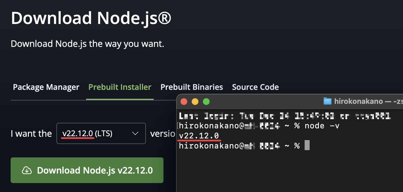Click the Download Node.js v22.12.0 button
Image resolution: width=403 pixels, height=192 pixels.
87,170
